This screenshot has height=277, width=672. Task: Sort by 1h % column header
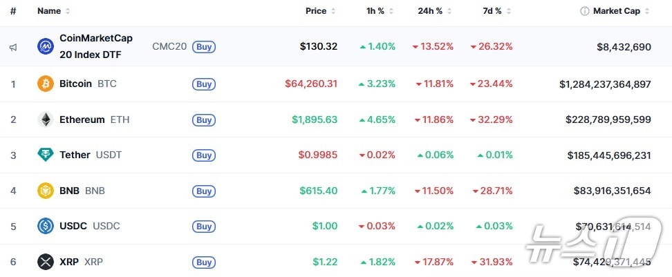click(376, 11)
